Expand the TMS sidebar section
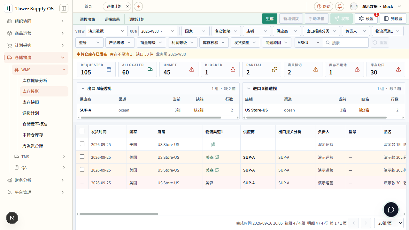 click(40, 157)
